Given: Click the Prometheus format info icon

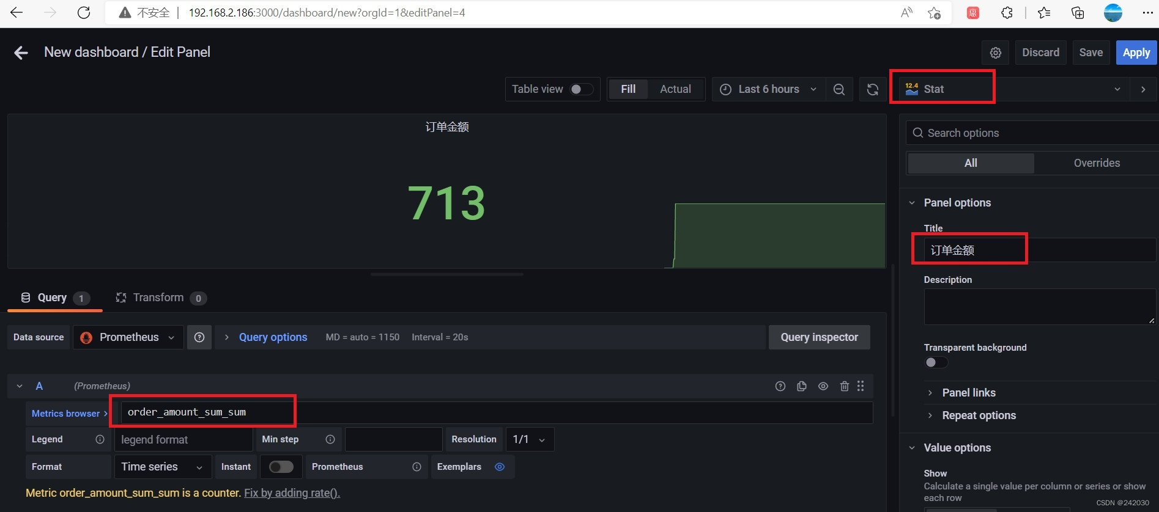Looking at the screenshot, I should [417, 467].
